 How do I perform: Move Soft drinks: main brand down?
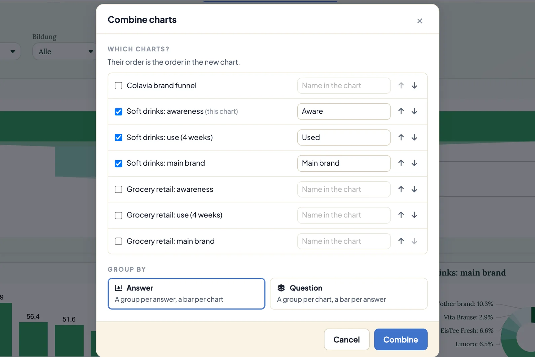click(x=414, y=163)
